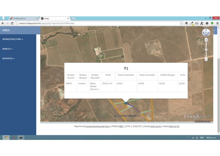220x156 pixels.
Task: Click the 145.00 accumulated flow value
Action: pyautogui.click(x=141, y=83)
